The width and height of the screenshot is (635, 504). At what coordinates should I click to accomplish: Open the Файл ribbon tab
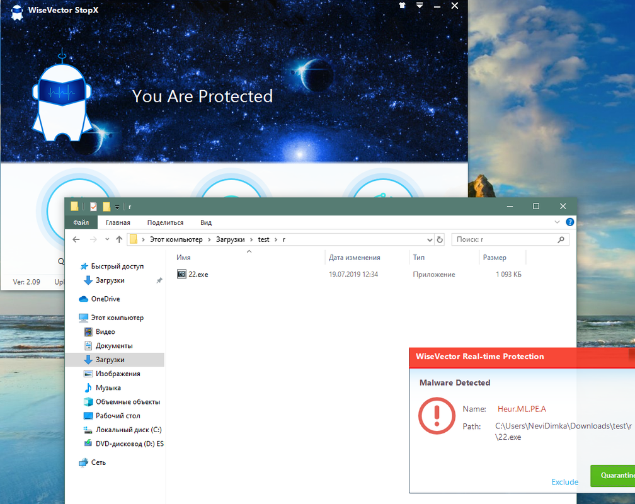click(x=81, y=222)
